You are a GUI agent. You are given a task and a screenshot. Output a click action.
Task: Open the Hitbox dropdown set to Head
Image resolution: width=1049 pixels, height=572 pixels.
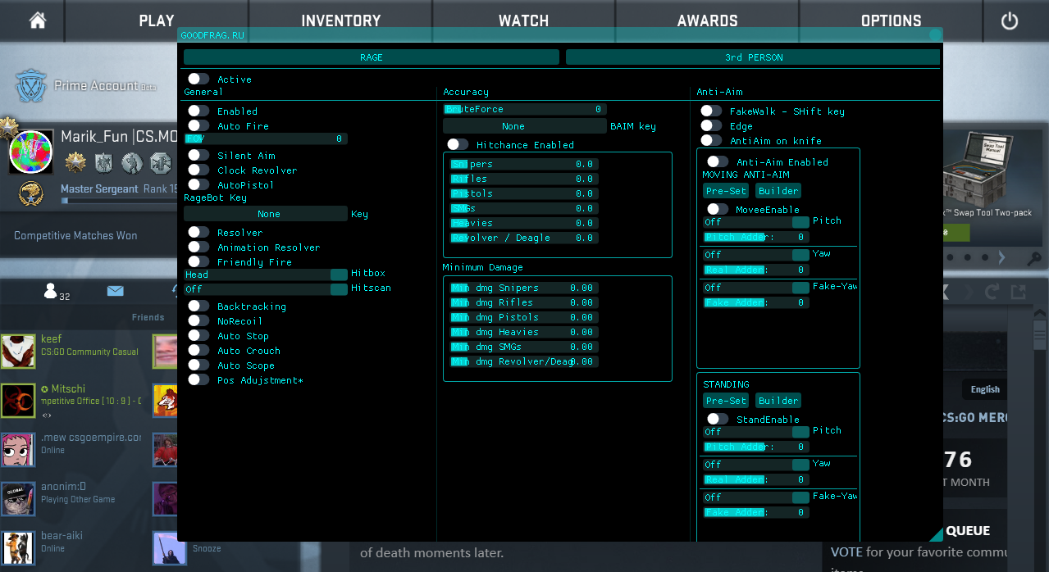(266, 275)
